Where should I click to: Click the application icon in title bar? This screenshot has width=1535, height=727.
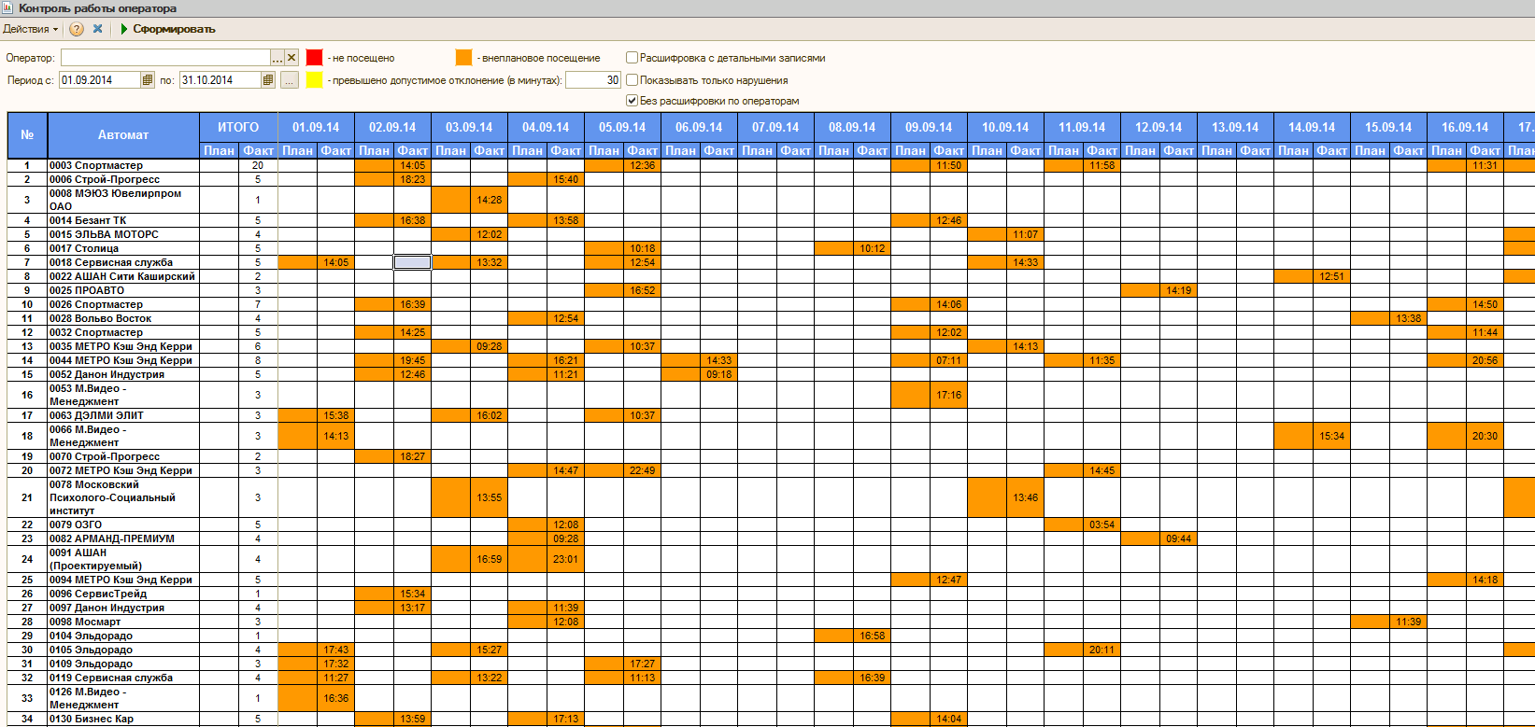(8, 8)
